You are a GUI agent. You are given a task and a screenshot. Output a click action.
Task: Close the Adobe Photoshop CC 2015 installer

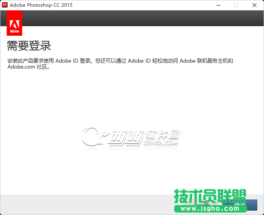(255, 5)
